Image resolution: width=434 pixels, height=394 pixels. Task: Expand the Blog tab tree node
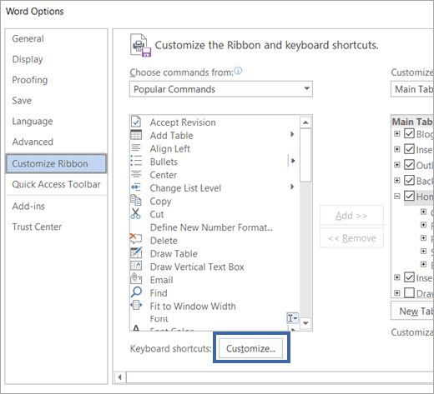(397, 134)
